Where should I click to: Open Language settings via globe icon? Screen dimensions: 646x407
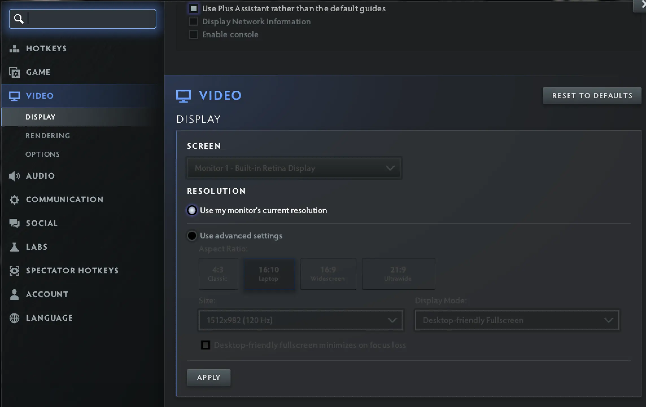tap(14, 318)
